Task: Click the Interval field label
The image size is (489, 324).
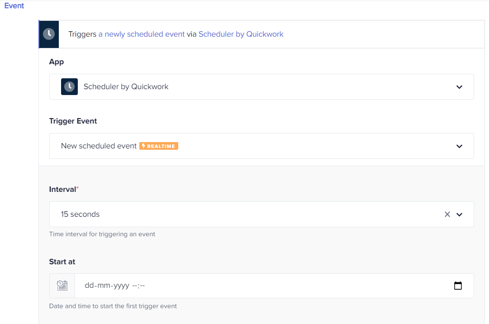Action: [x=63, y=189]
